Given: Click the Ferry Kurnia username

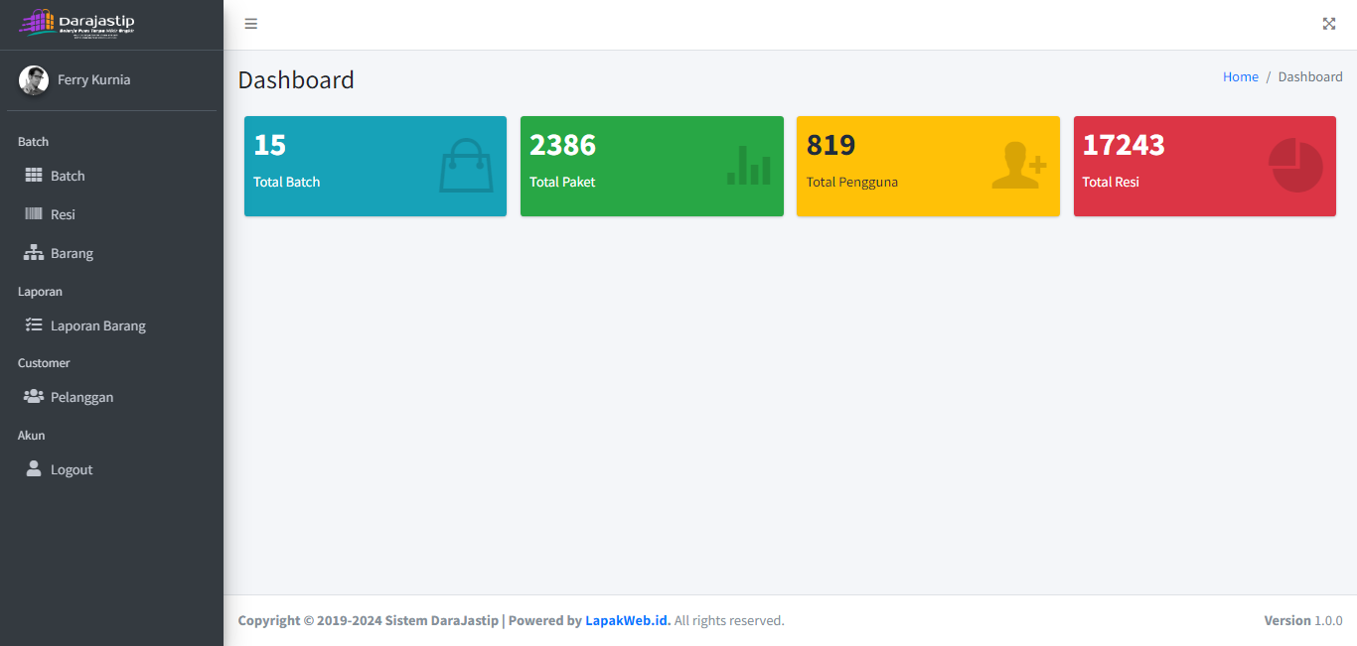Looking at the screenshot, I should (x=93, y=79).
